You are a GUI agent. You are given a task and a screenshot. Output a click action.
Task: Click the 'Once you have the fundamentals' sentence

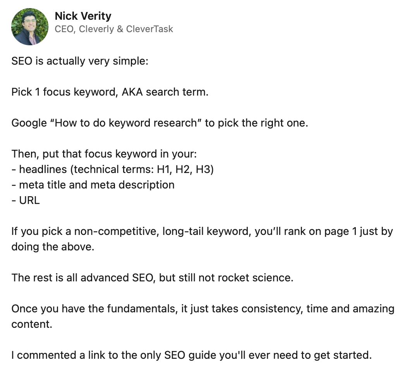(203, 308)
